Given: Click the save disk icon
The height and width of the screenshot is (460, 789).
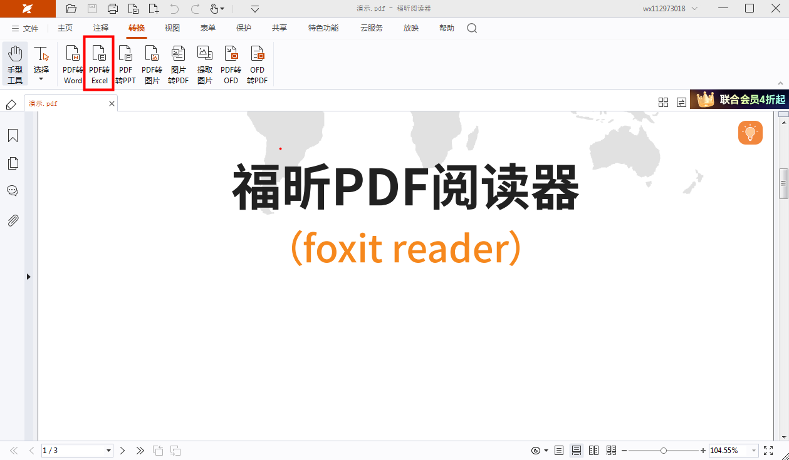Looking at the screenshot, I should (x=92, y=9).
